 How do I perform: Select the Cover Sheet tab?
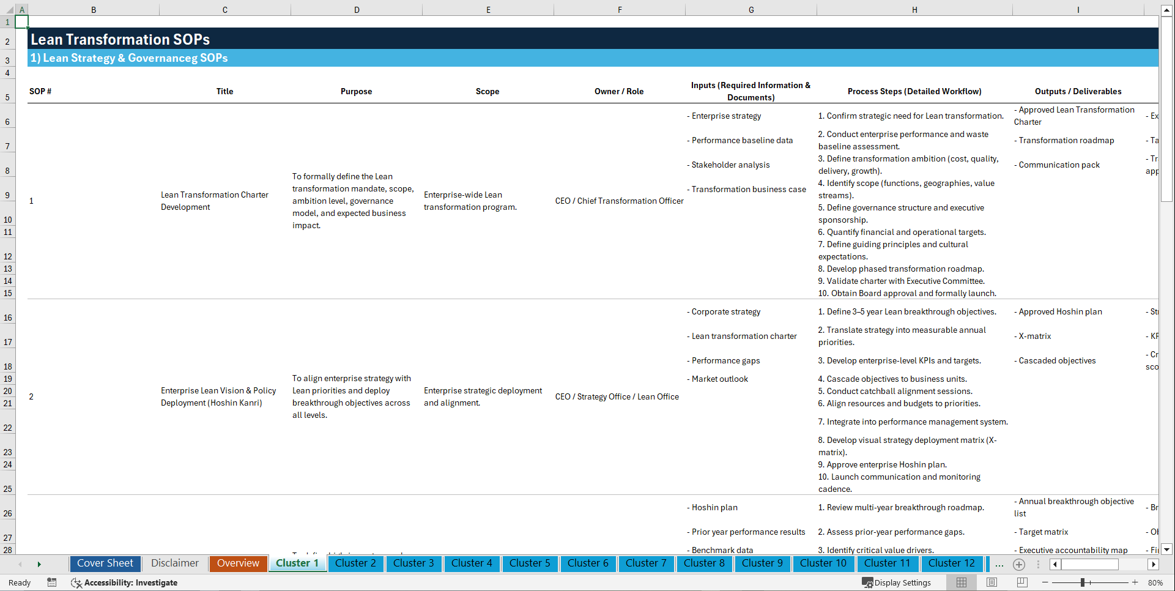[105, 563]
